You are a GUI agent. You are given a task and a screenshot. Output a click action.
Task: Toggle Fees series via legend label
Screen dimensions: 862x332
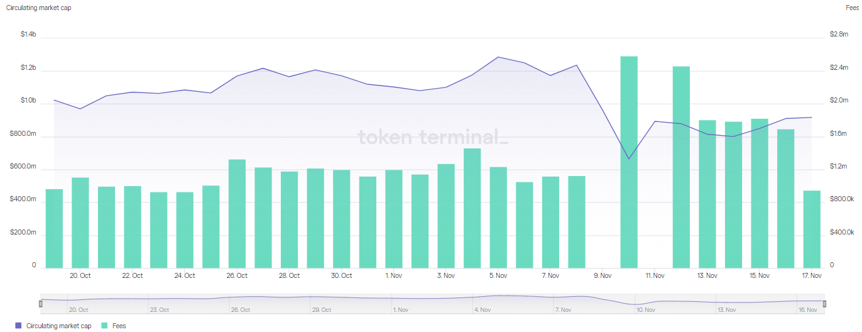point(119,326)
